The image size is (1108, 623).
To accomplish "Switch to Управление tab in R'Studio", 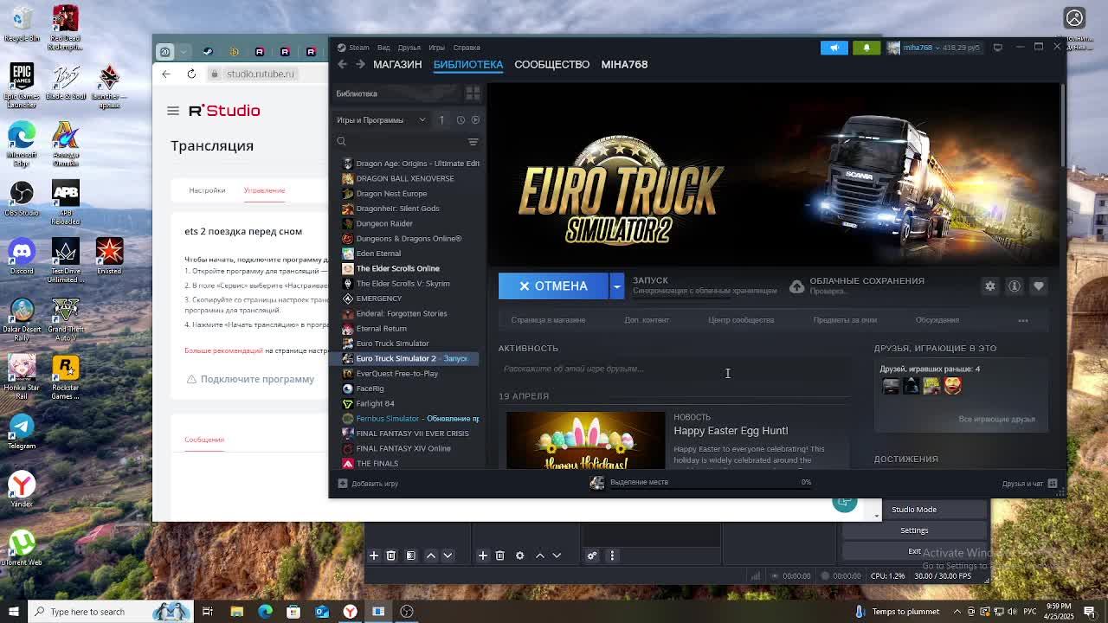I will point(264,190).
